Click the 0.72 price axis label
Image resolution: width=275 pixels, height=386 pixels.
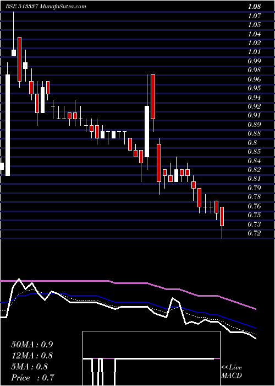click(254, 233)
